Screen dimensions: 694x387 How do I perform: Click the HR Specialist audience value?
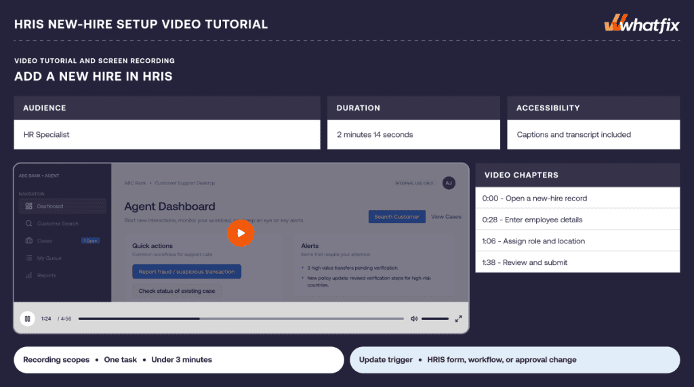pyautogui.click(x=47, y=135)
